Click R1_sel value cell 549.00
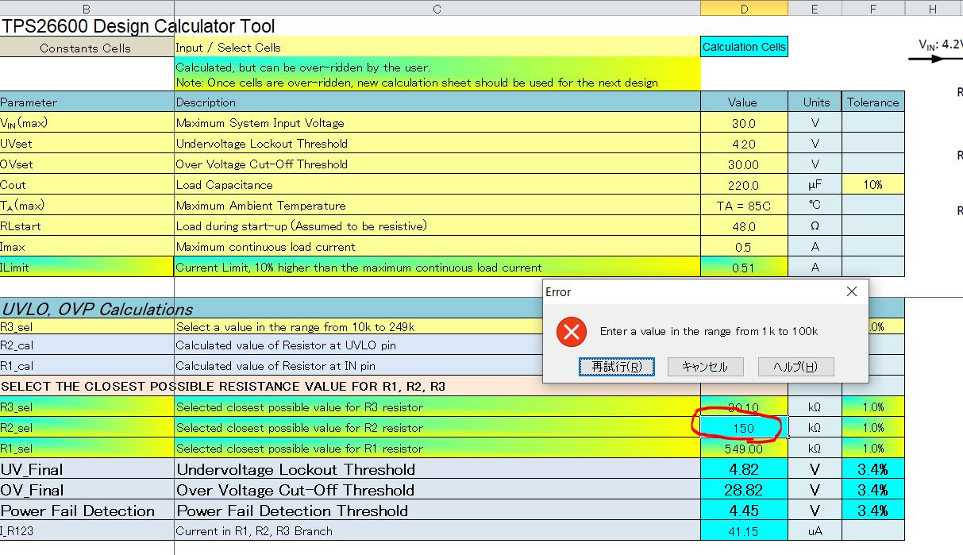 tap(744, 449)
